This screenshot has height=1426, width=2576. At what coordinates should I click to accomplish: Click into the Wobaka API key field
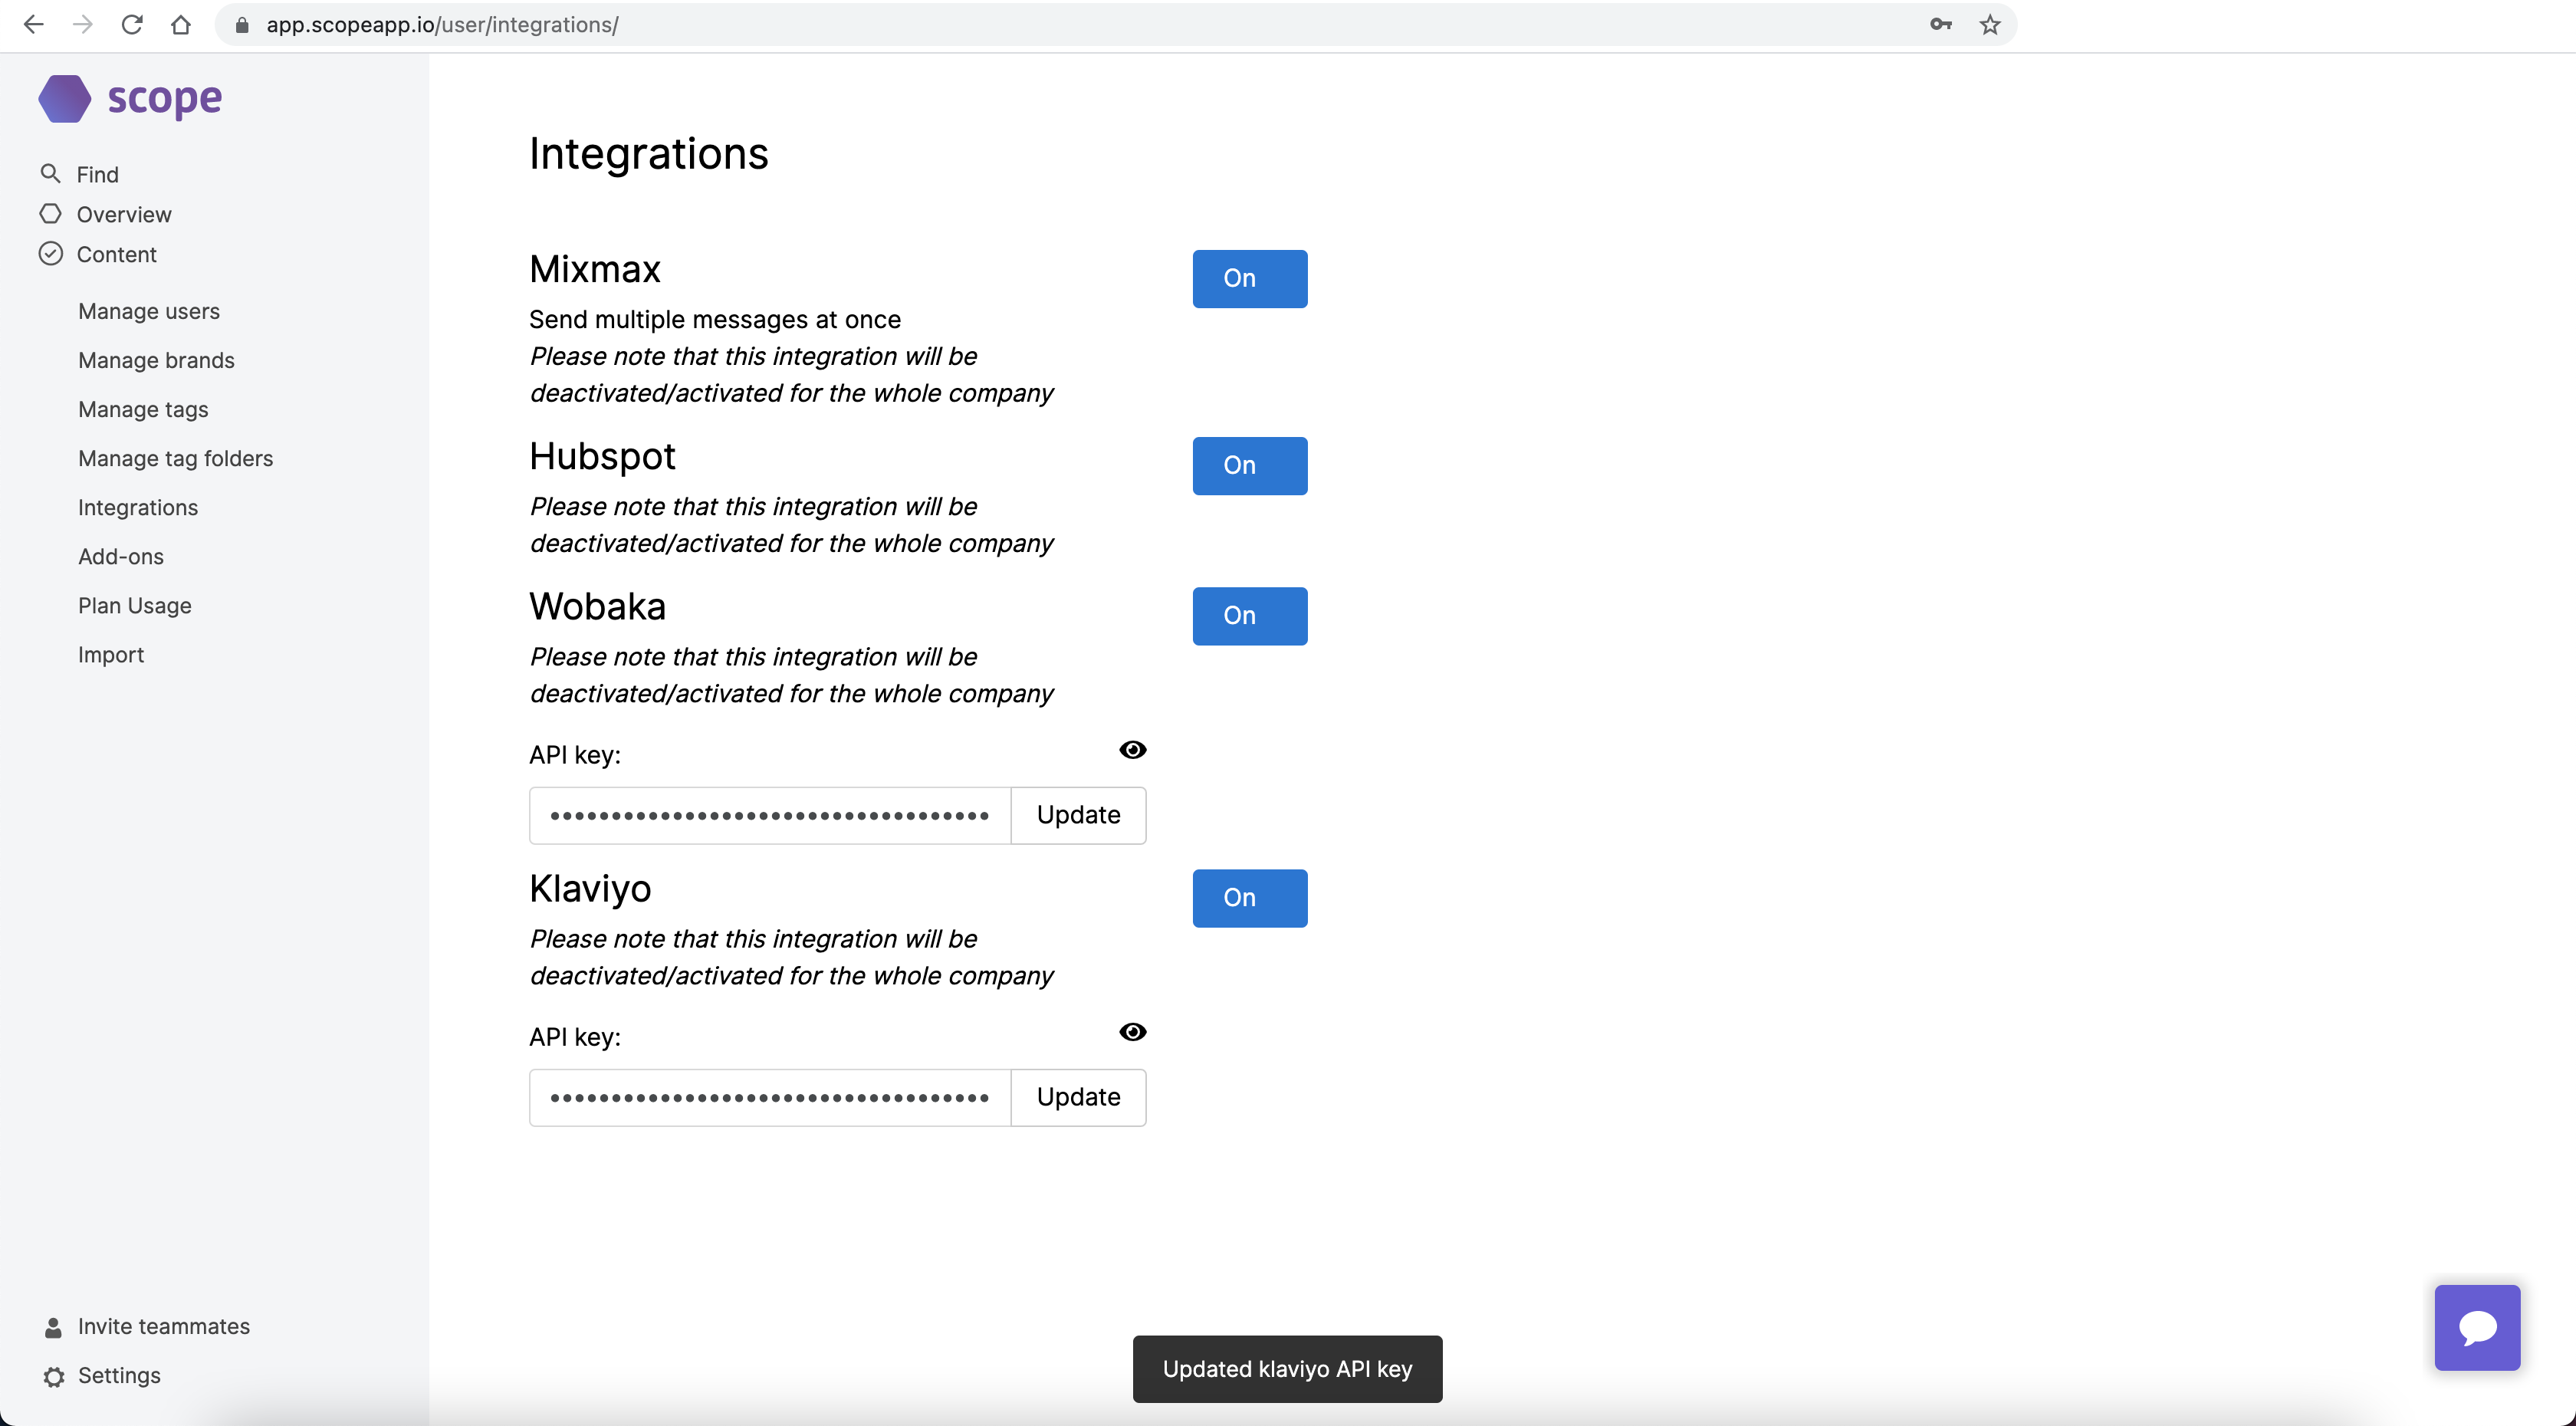pyautogui.click(x=770, y=815)
